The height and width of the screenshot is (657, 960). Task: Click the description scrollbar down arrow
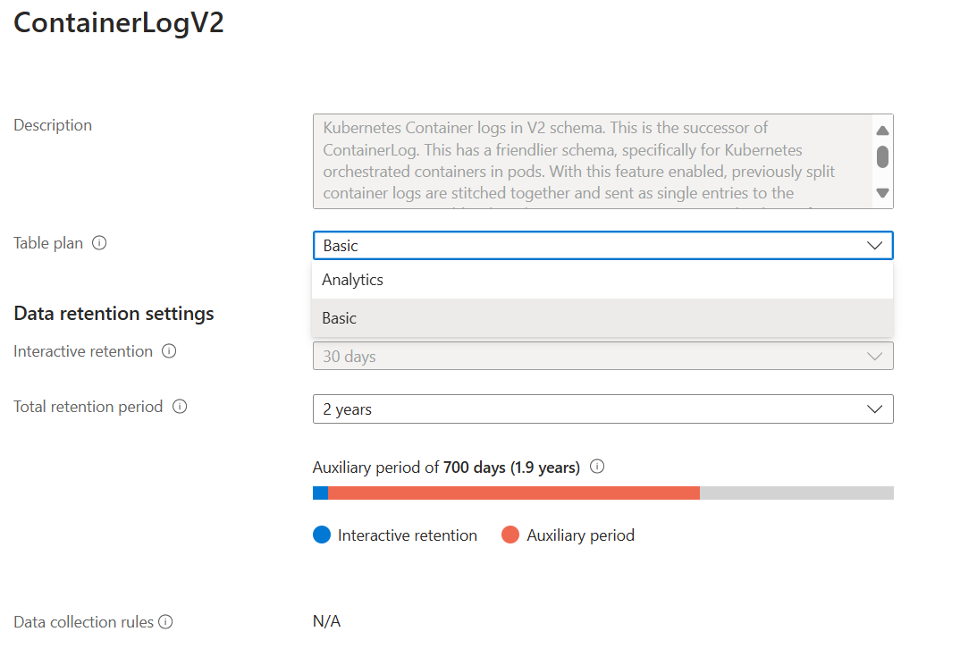click(x=882, y=192)
